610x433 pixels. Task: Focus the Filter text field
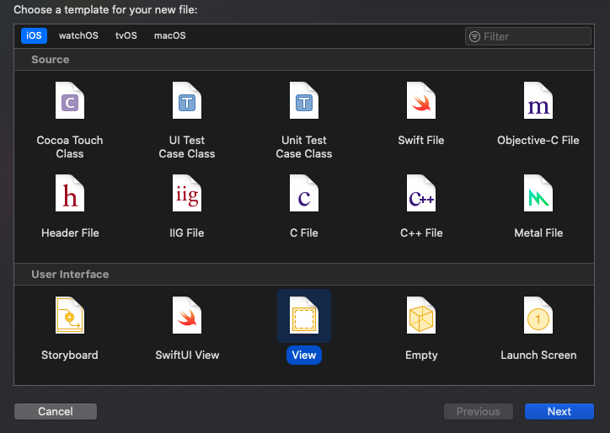click(x=528, y=36)
